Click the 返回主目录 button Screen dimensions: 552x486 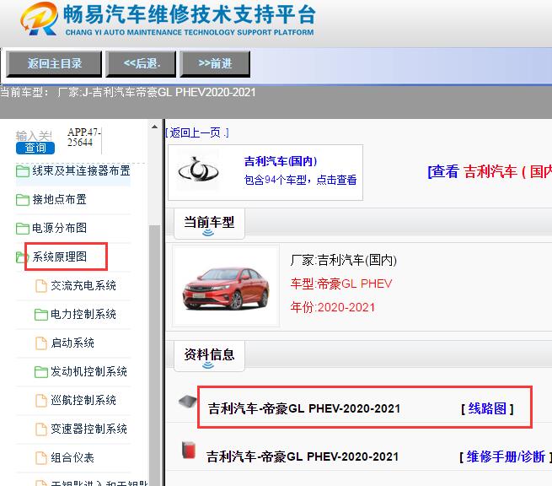[x=54, y=64]
